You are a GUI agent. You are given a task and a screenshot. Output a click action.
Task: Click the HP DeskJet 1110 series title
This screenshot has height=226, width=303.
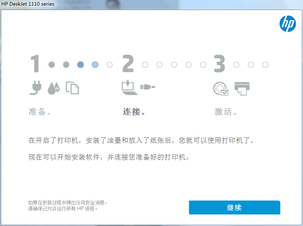click(x=27, y=4)
